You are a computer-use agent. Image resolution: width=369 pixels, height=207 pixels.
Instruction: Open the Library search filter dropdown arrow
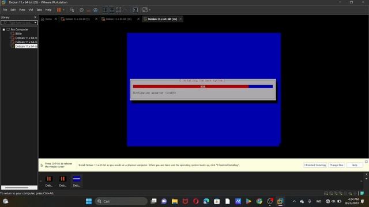pos(35,23)
